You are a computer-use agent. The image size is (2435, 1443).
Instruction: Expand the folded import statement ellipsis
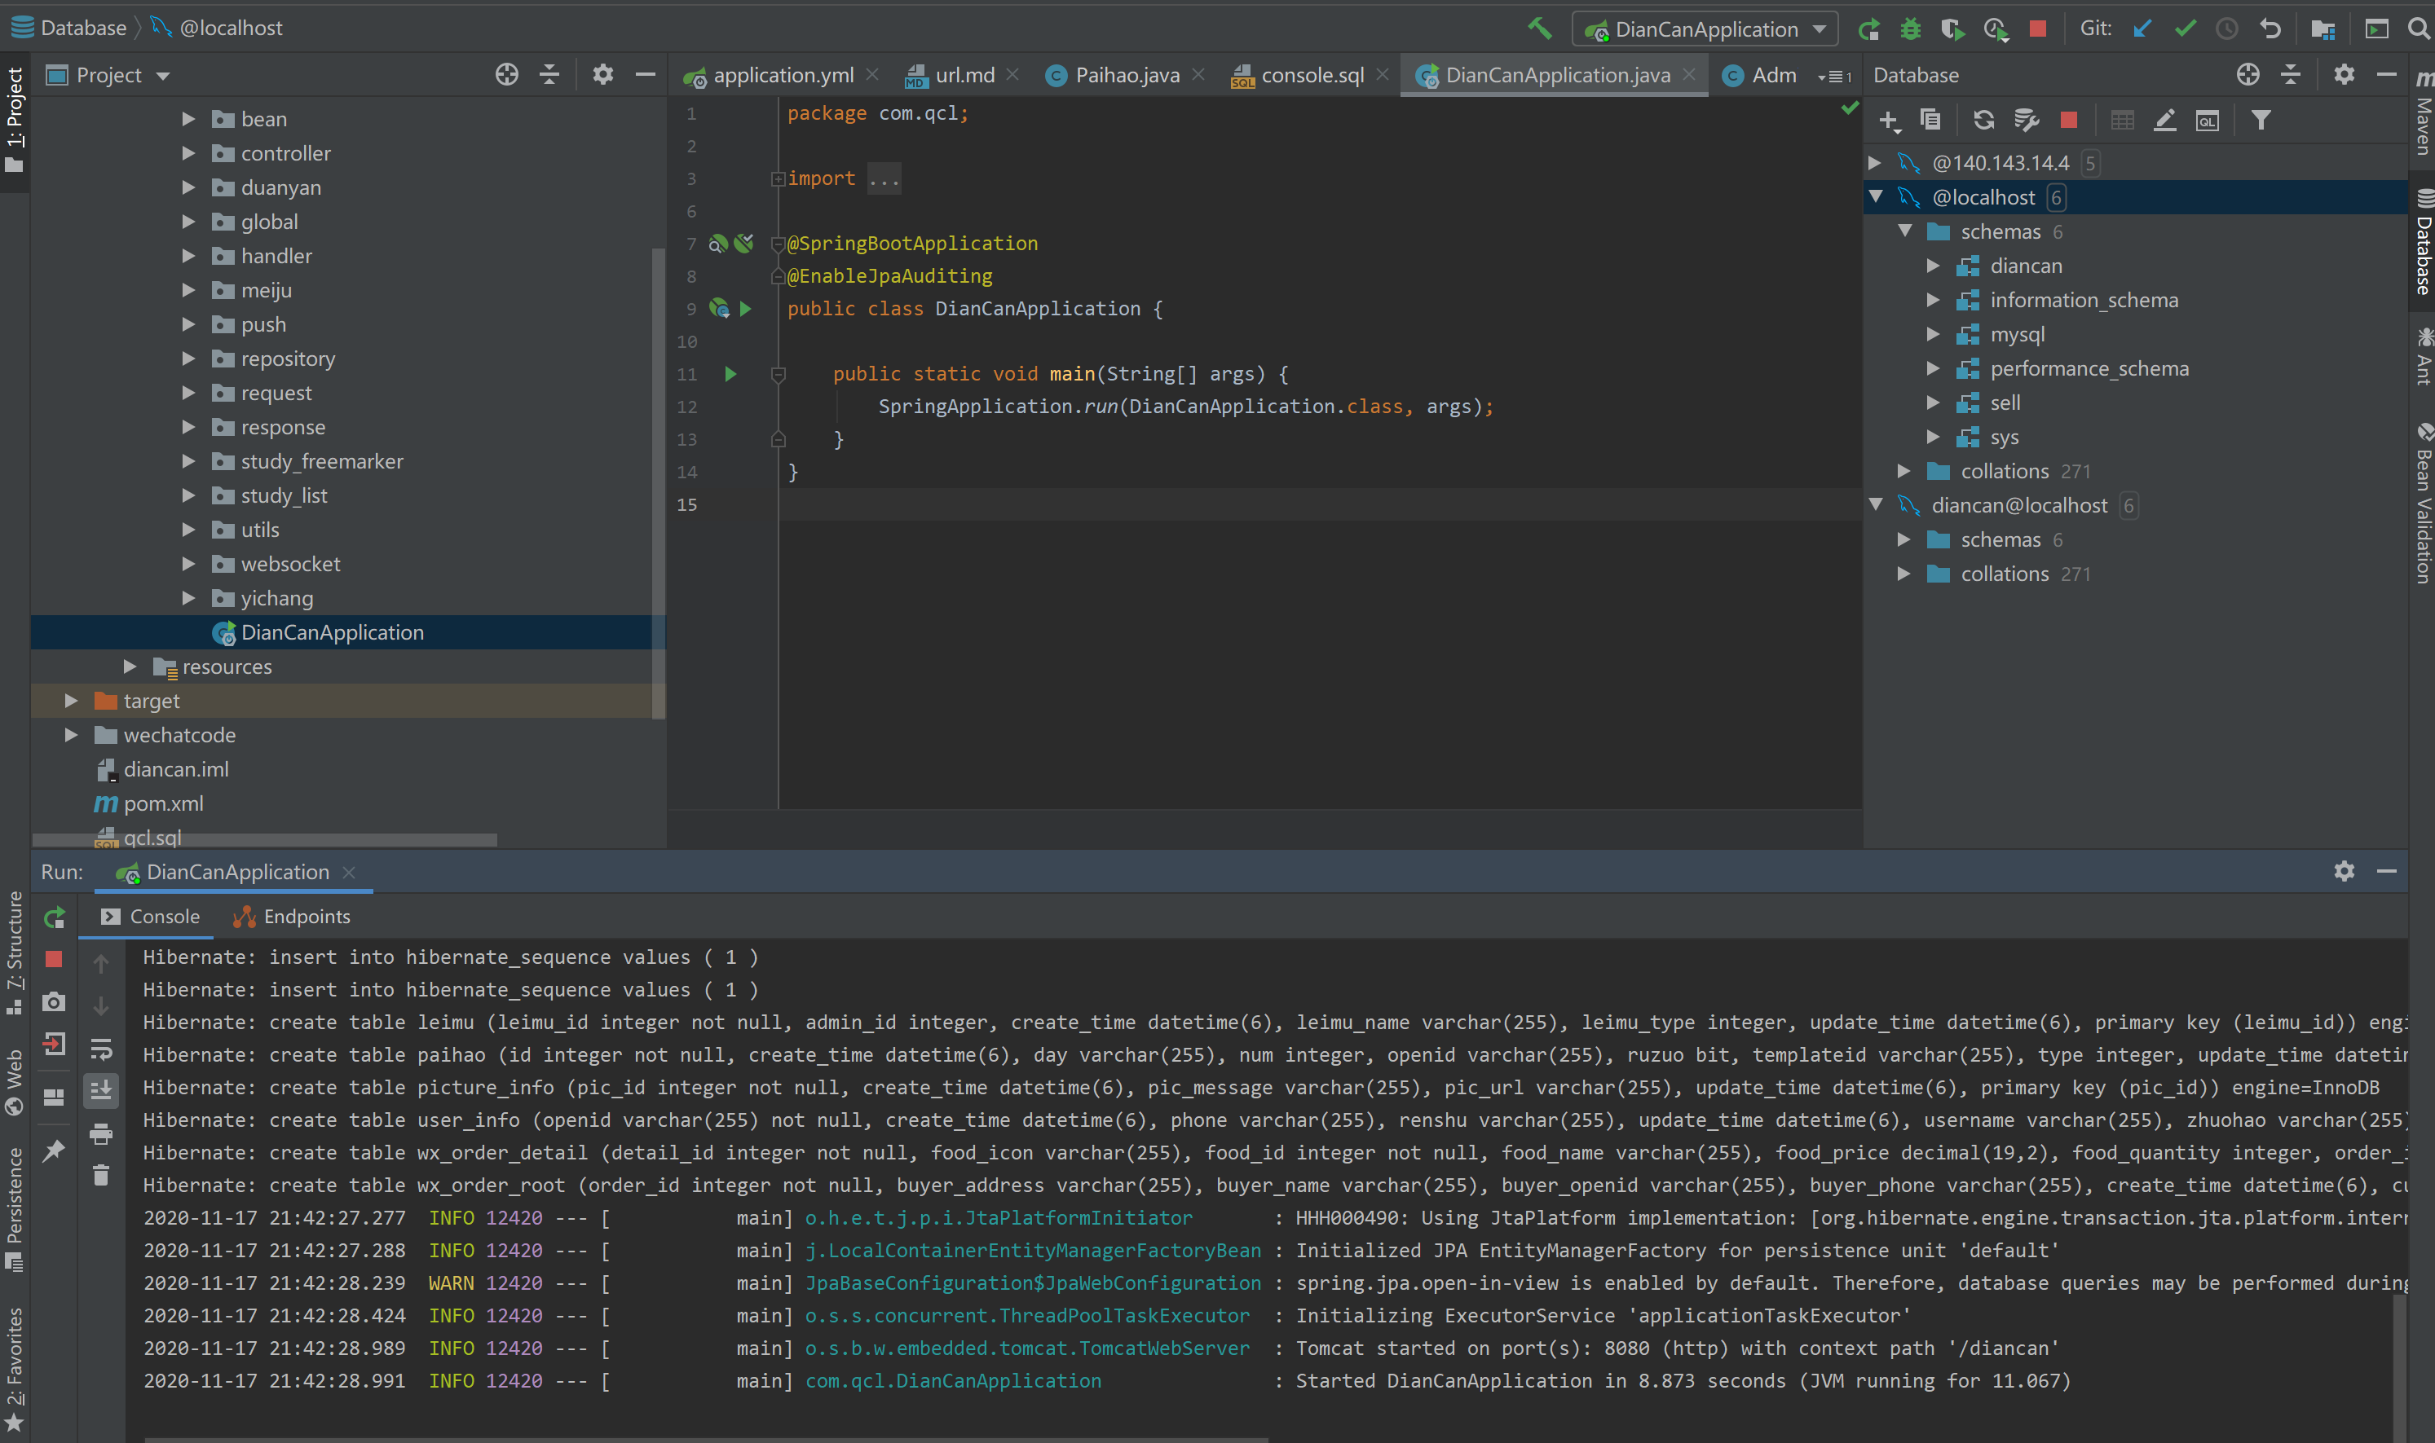(x=884, y=179)
